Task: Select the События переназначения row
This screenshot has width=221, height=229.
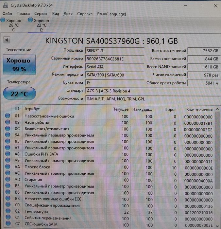Action: [110, 218]
